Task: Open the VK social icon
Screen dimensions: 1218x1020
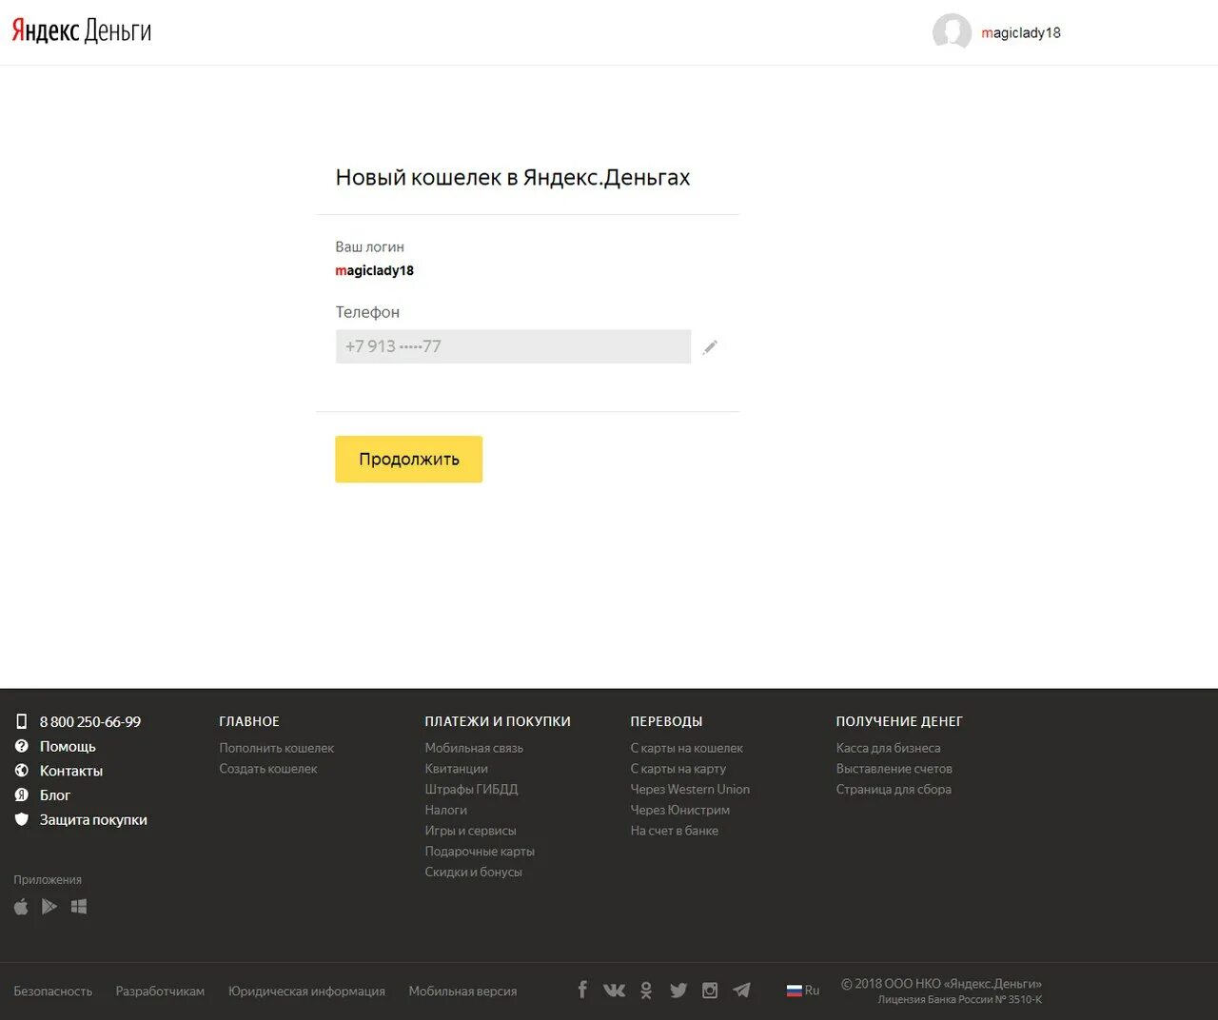Action: pos(615,991)
